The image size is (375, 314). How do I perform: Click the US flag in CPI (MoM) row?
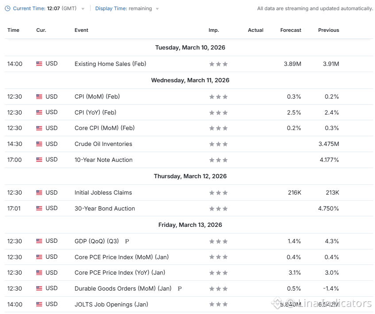pos(39,96)
